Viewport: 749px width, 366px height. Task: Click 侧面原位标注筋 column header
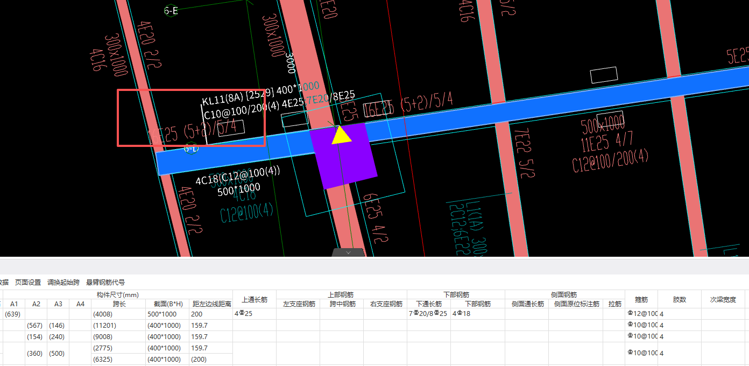(x=576, y=304)
